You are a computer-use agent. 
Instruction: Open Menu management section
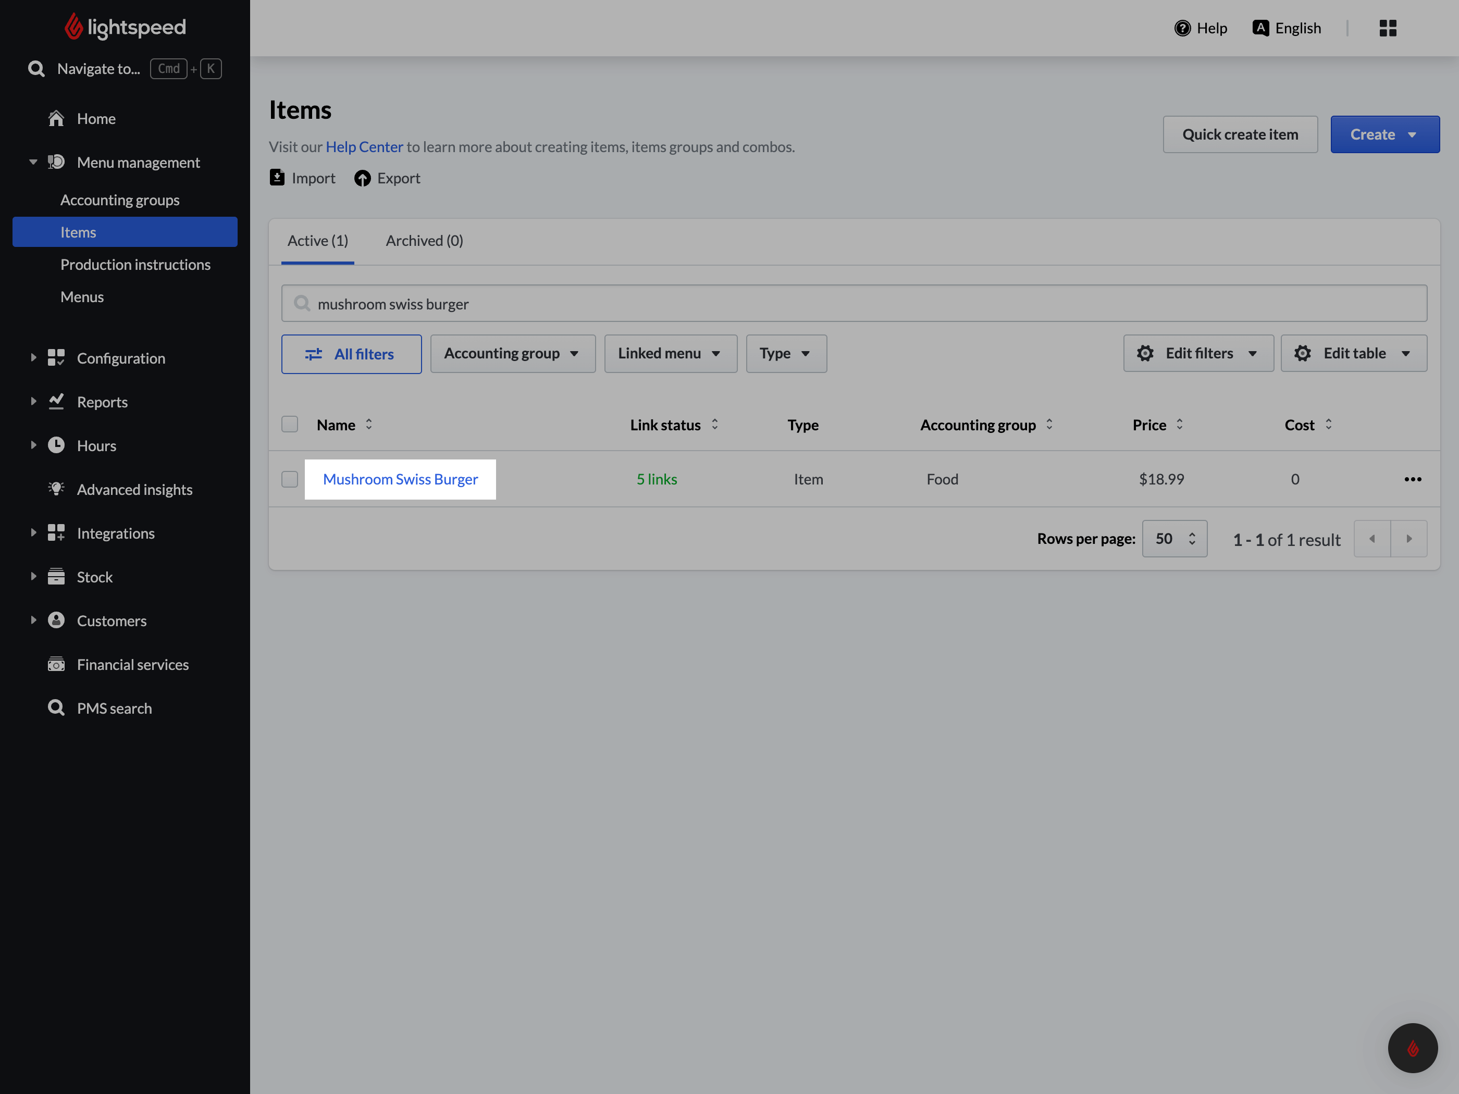point(138,162)
